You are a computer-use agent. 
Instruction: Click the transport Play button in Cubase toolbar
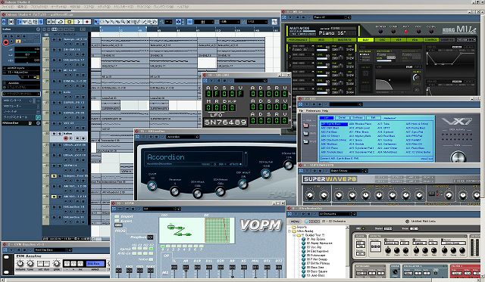coord(78,22)
